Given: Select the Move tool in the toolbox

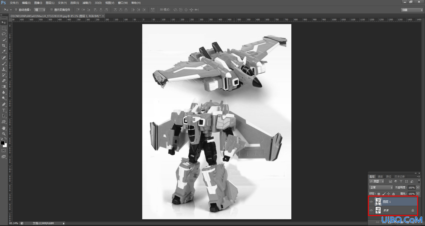Looking at the screenshot, I should tap(4, 22).
